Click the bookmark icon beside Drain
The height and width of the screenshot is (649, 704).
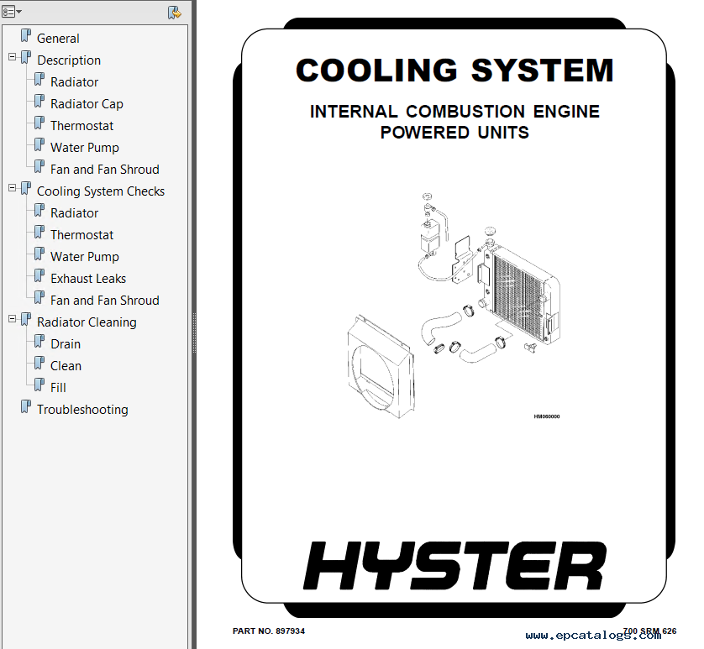[x=39, y=342]
